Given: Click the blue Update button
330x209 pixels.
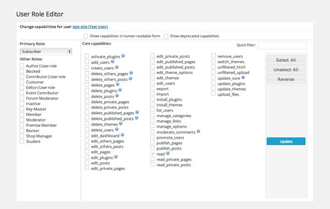Looking at the screenshot, I should (x=286, y=141).
